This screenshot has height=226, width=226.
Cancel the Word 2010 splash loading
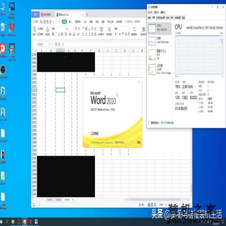point(139,142)
